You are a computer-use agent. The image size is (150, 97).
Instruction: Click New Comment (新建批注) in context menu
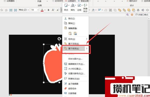pyautogui.click(x=75, y=79)
